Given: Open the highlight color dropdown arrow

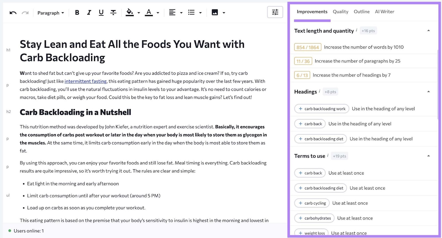Looking at the screenshot, I should (x=139, y=13).
